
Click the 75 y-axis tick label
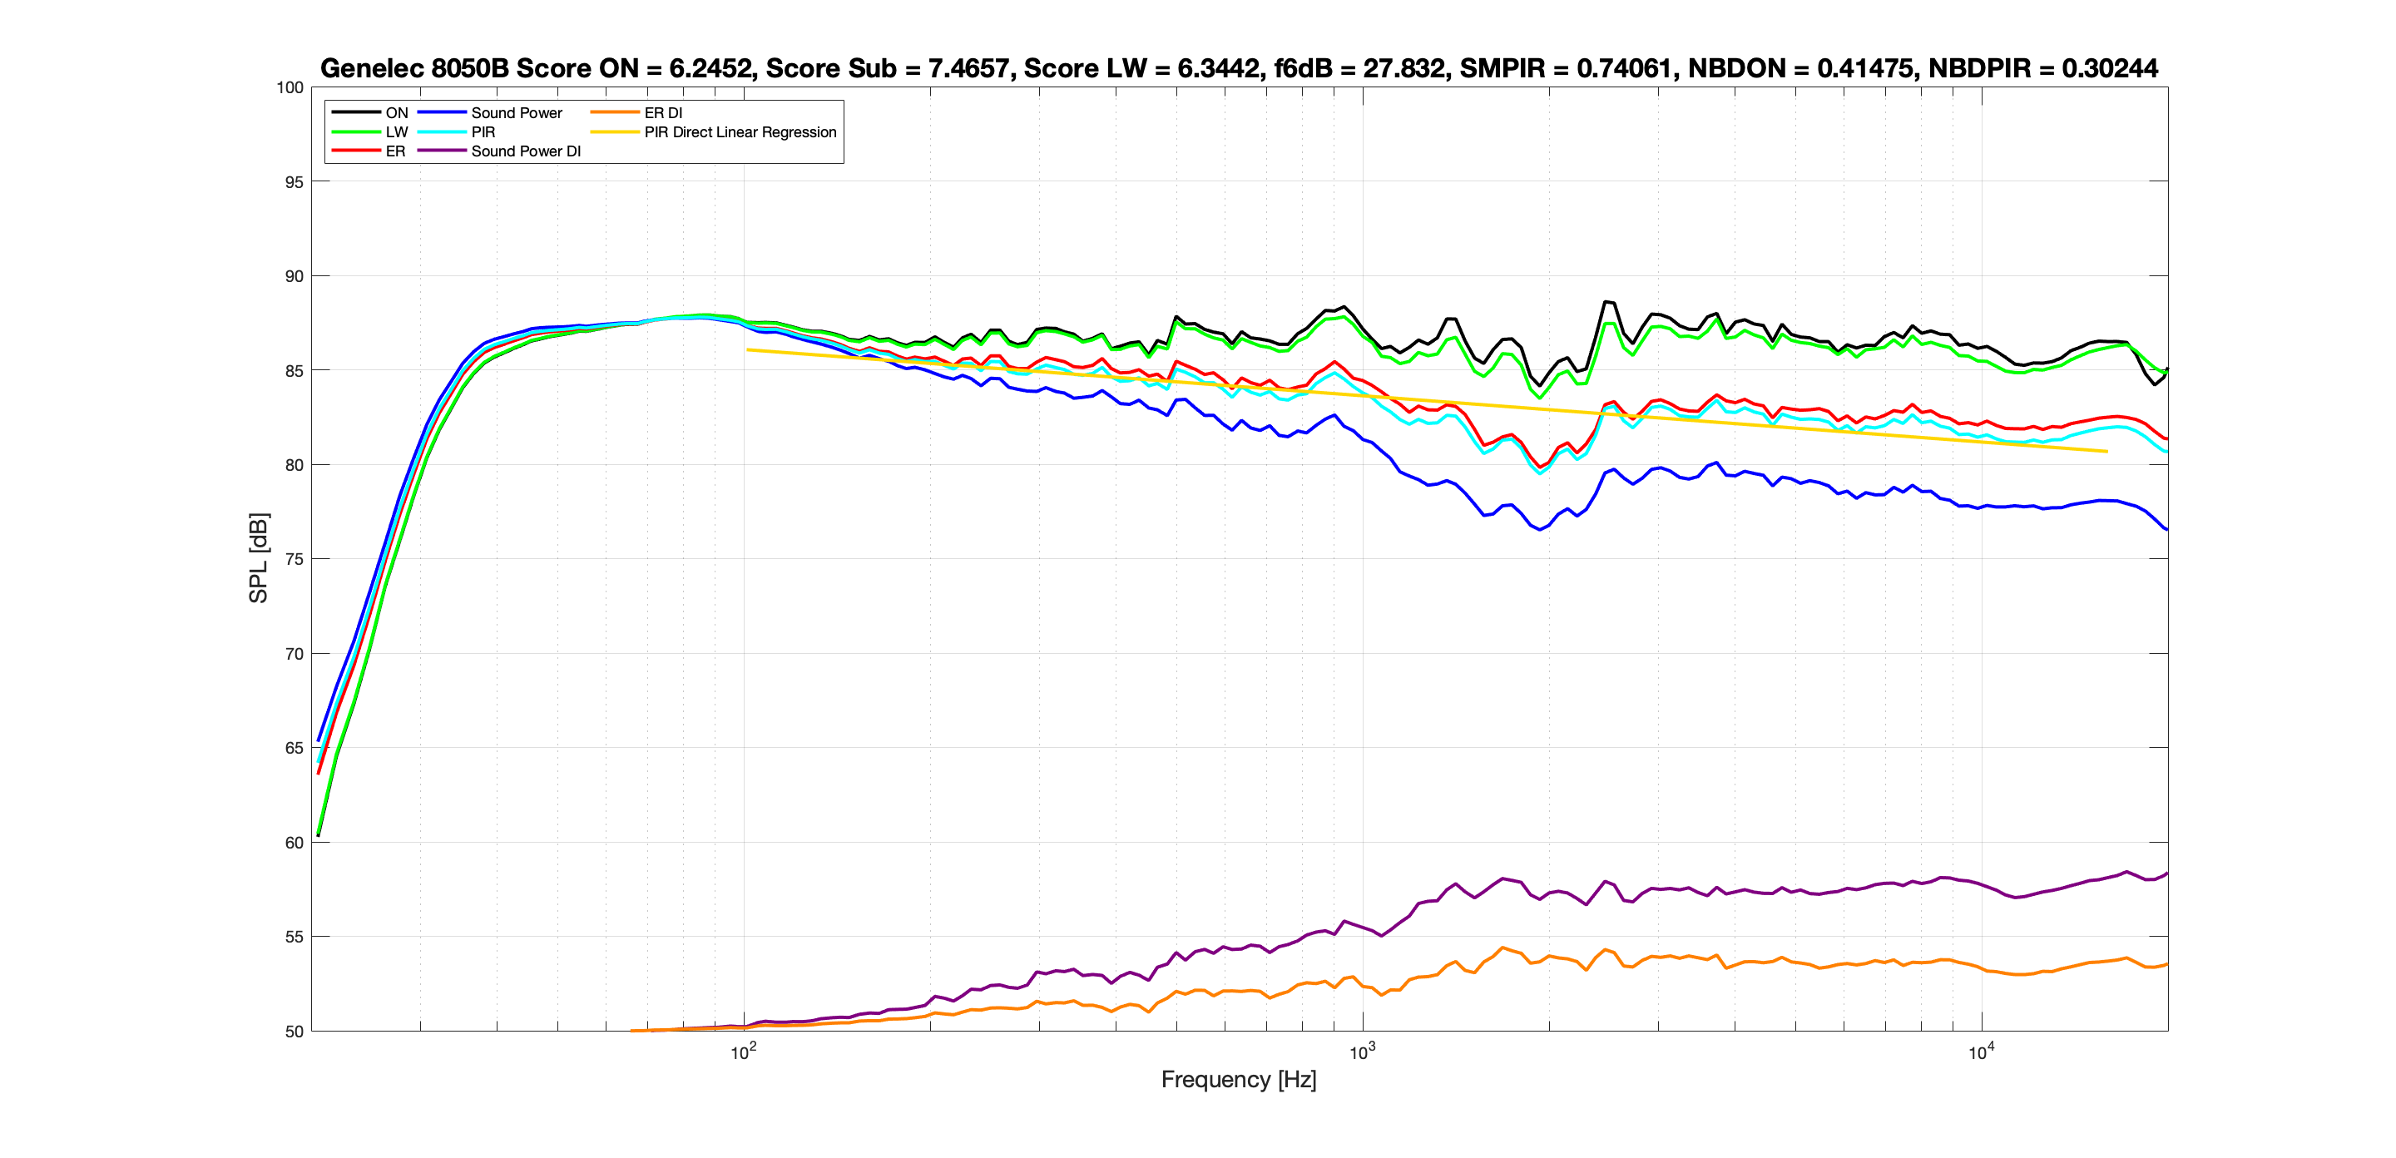tap(294, 559)
